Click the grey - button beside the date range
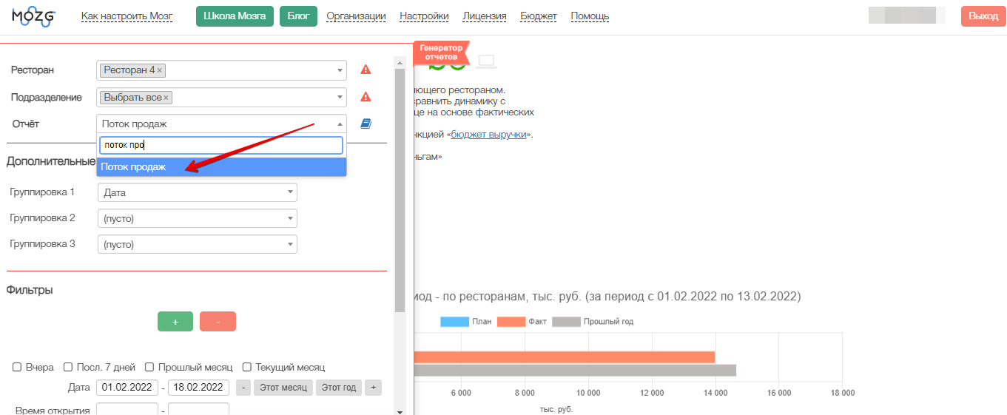This screenshot has height=415, width=1007. [243, 388]
